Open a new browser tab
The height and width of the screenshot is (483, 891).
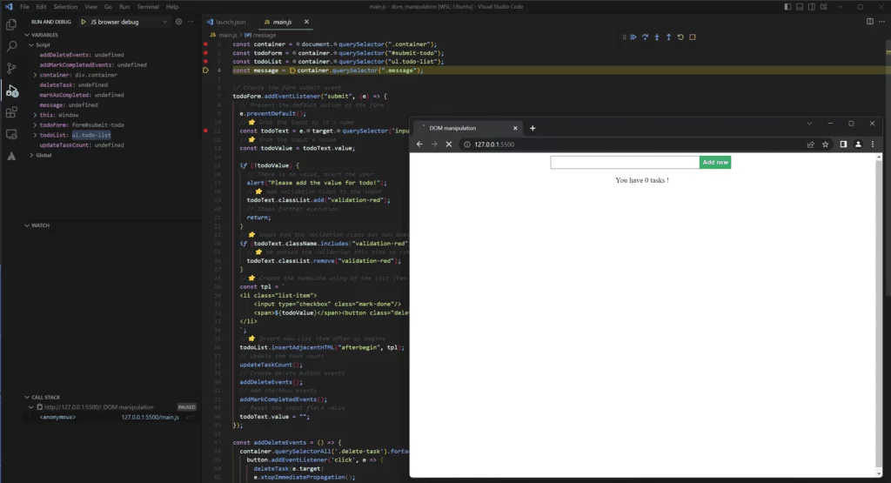(x=533, y=128)
